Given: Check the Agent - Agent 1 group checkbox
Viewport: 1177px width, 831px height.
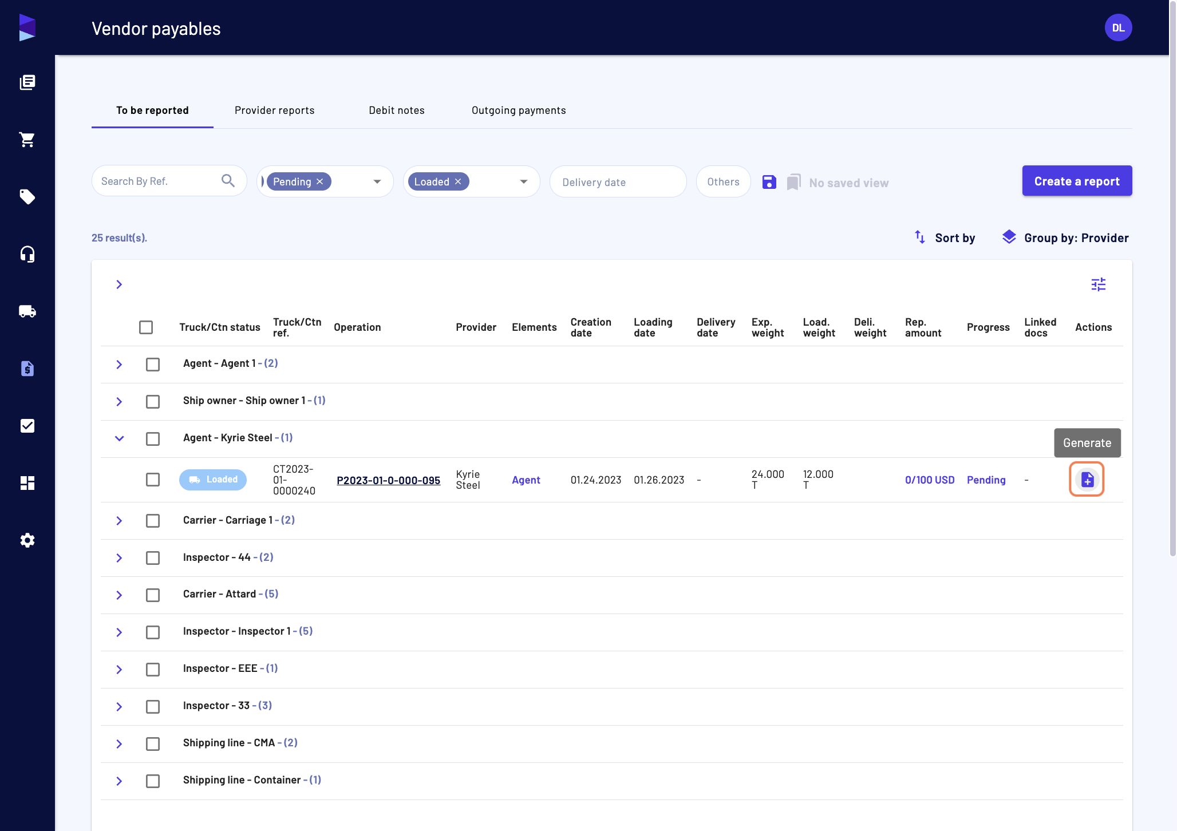Looking at the screenshot, I should point(152,364).
